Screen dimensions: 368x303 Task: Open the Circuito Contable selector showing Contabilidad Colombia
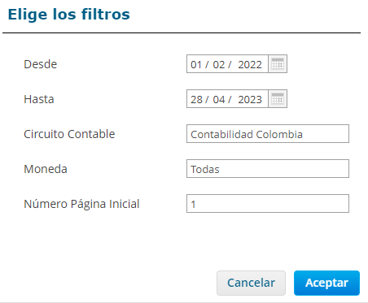tap(268, 134)
